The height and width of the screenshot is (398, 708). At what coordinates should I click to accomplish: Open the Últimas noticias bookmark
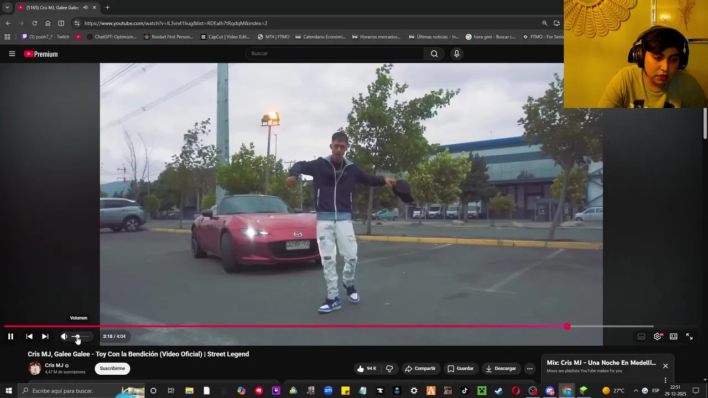pos(434,37)
